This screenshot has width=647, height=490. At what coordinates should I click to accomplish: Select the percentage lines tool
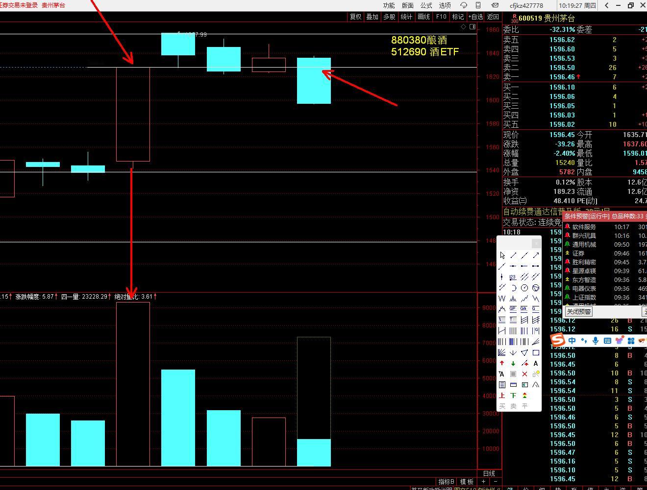pyautogui.click(x=502, y=320)
